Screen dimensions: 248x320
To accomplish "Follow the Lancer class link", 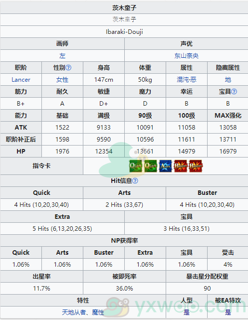I will 21,80.
